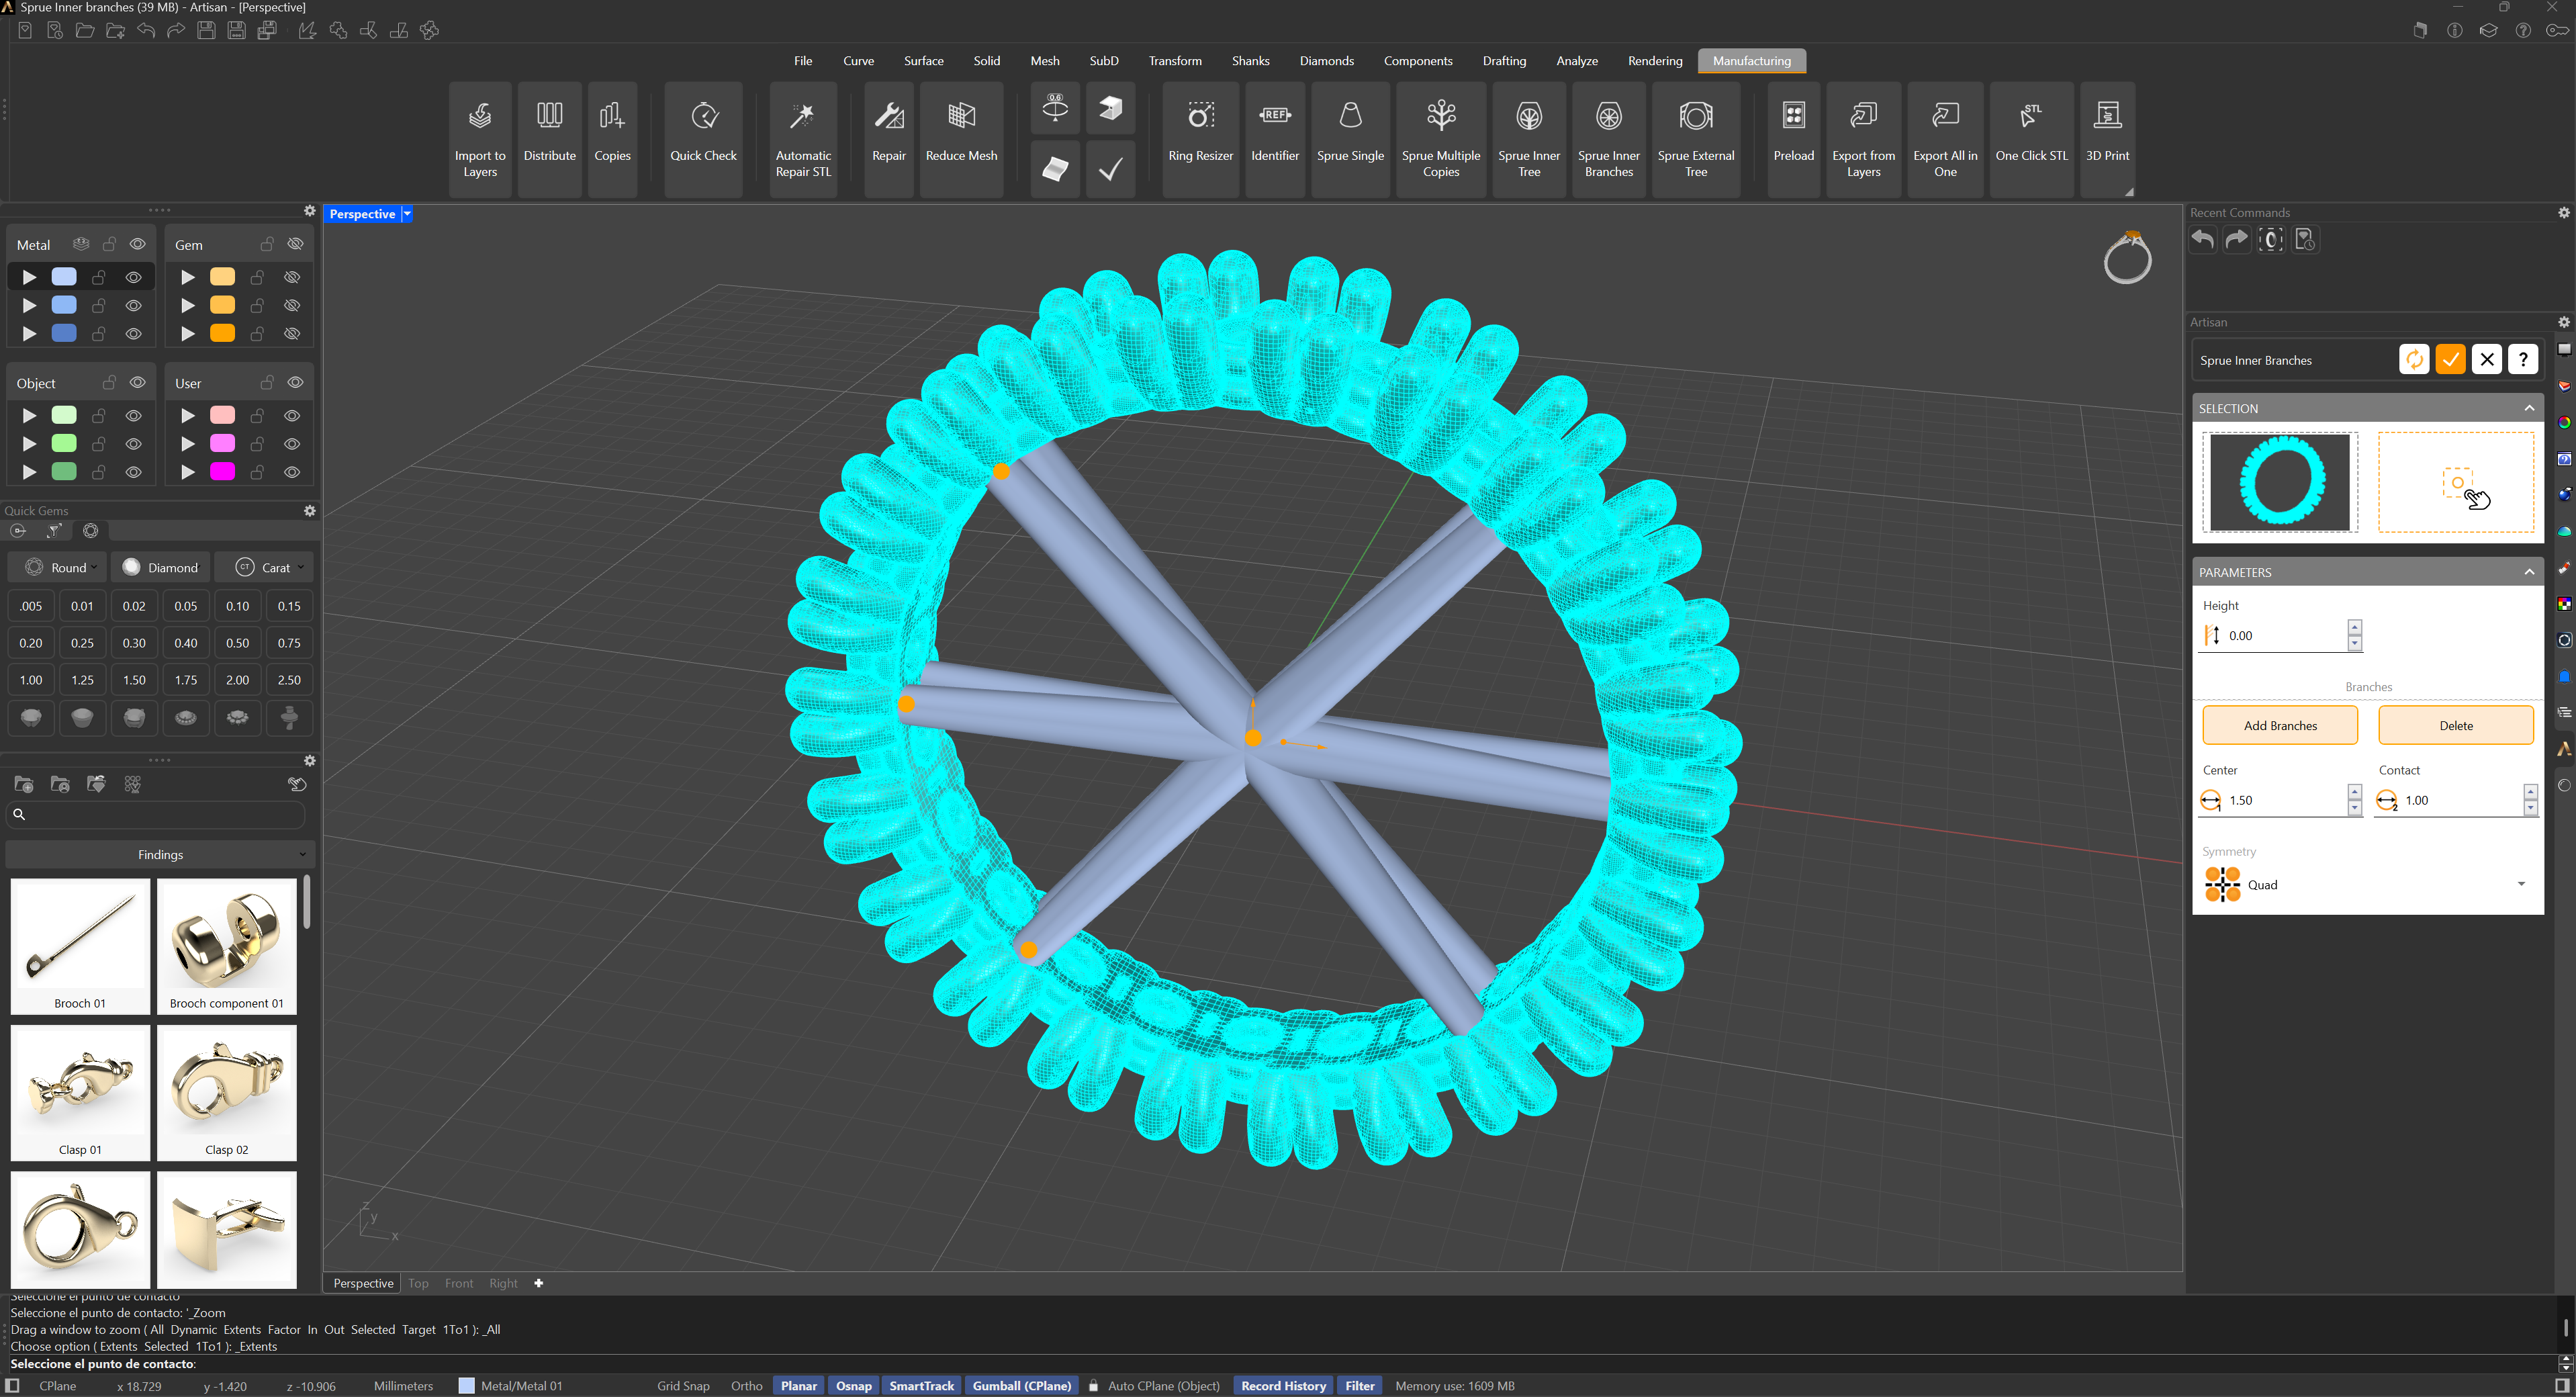
Task: Run Quick Check
Action: [x=703, y=139]
